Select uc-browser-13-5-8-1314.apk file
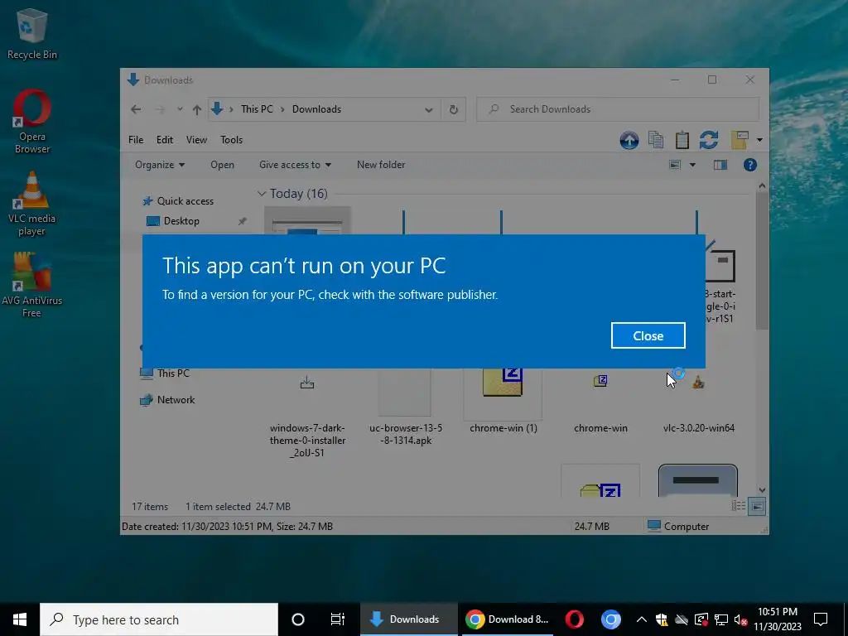The height and width of the screenshot is (636, 848). (406, 408)
